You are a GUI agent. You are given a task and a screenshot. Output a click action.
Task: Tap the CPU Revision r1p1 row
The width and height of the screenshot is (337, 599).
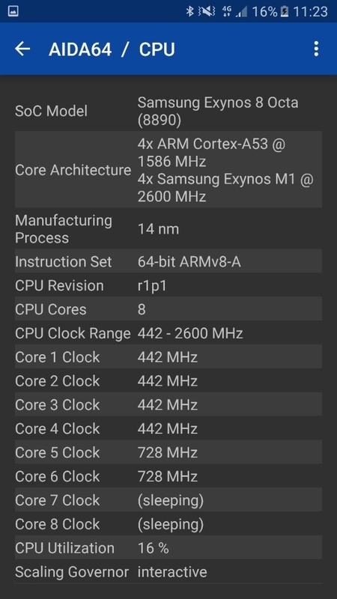(168, 285)
